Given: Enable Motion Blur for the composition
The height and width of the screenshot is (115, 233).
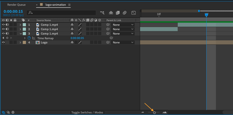Looking at the screenshot, I should (125, 12).
